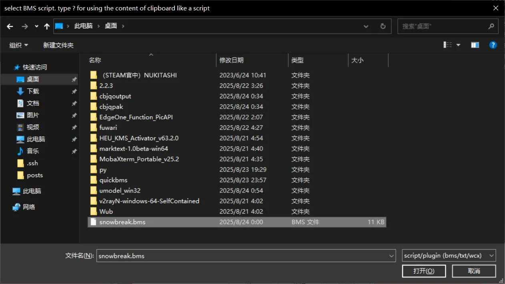
Task: Expand the view options dropdown arrow
Action: 459,45
